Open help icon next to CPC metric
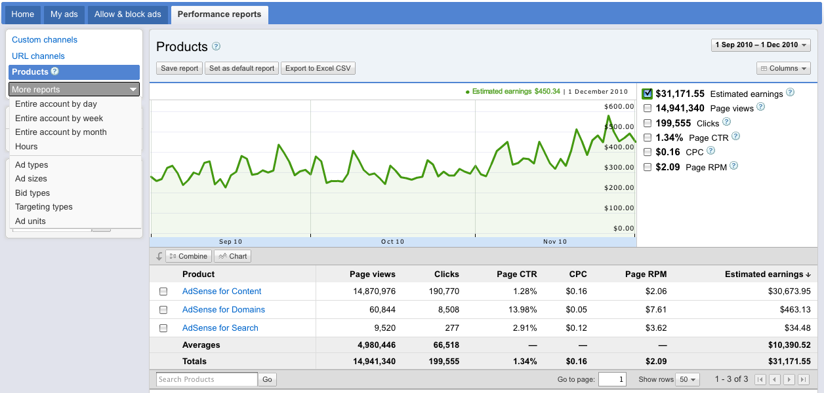 click(711, 151)
